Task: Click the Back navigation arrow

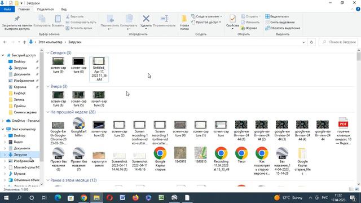Action: click(5, 42)
